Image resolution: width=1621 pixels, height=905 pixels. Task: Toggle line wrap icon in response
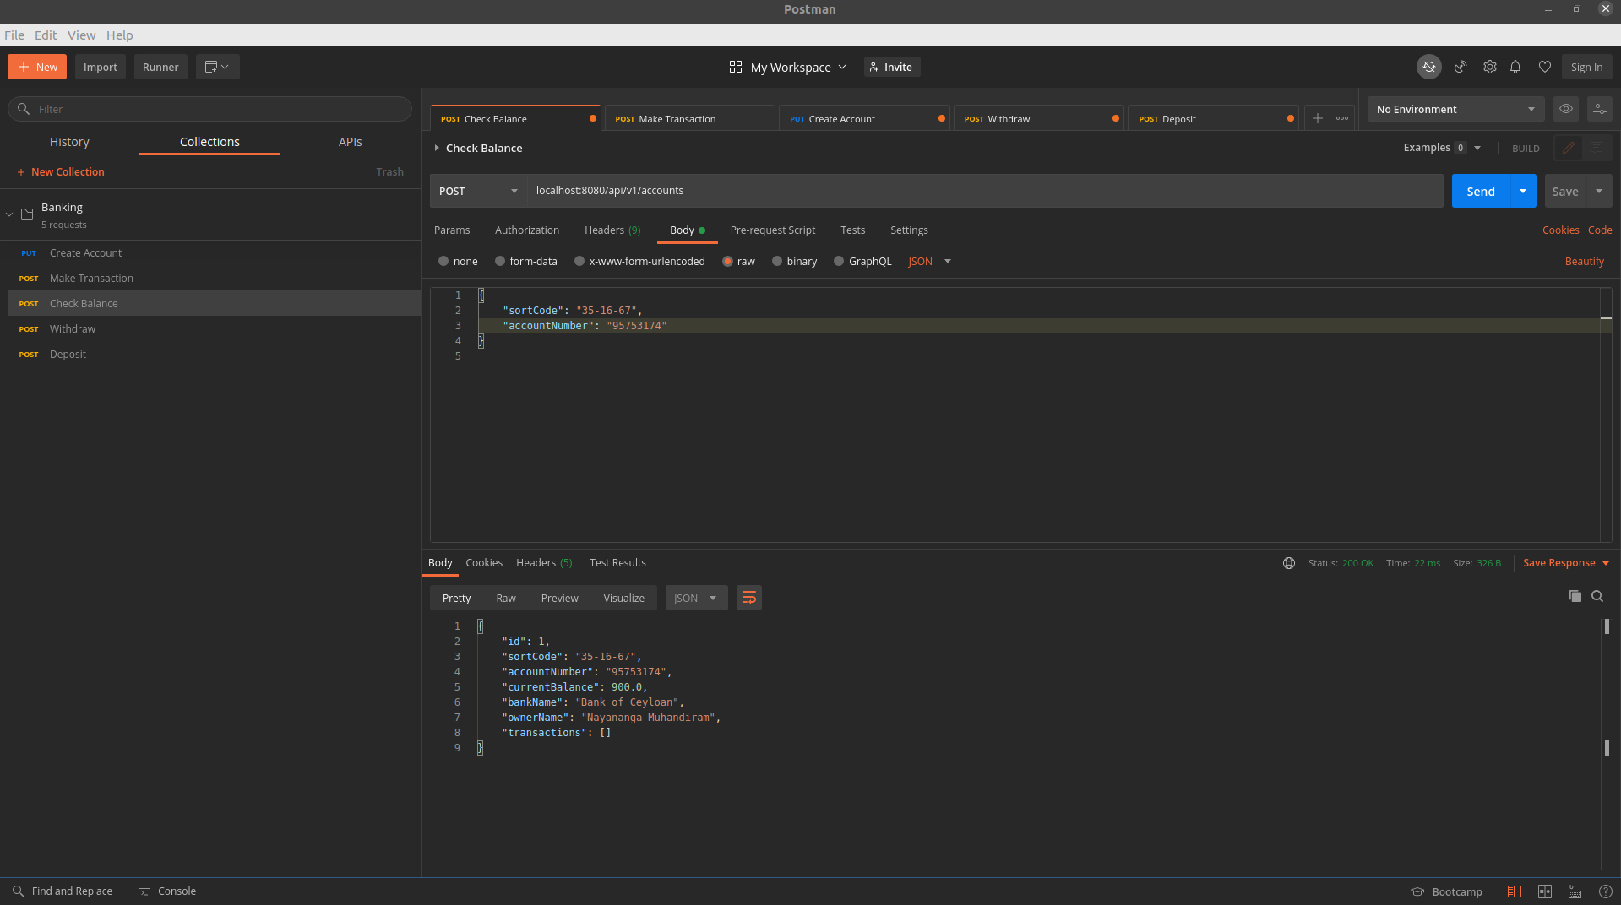point(749,598)
